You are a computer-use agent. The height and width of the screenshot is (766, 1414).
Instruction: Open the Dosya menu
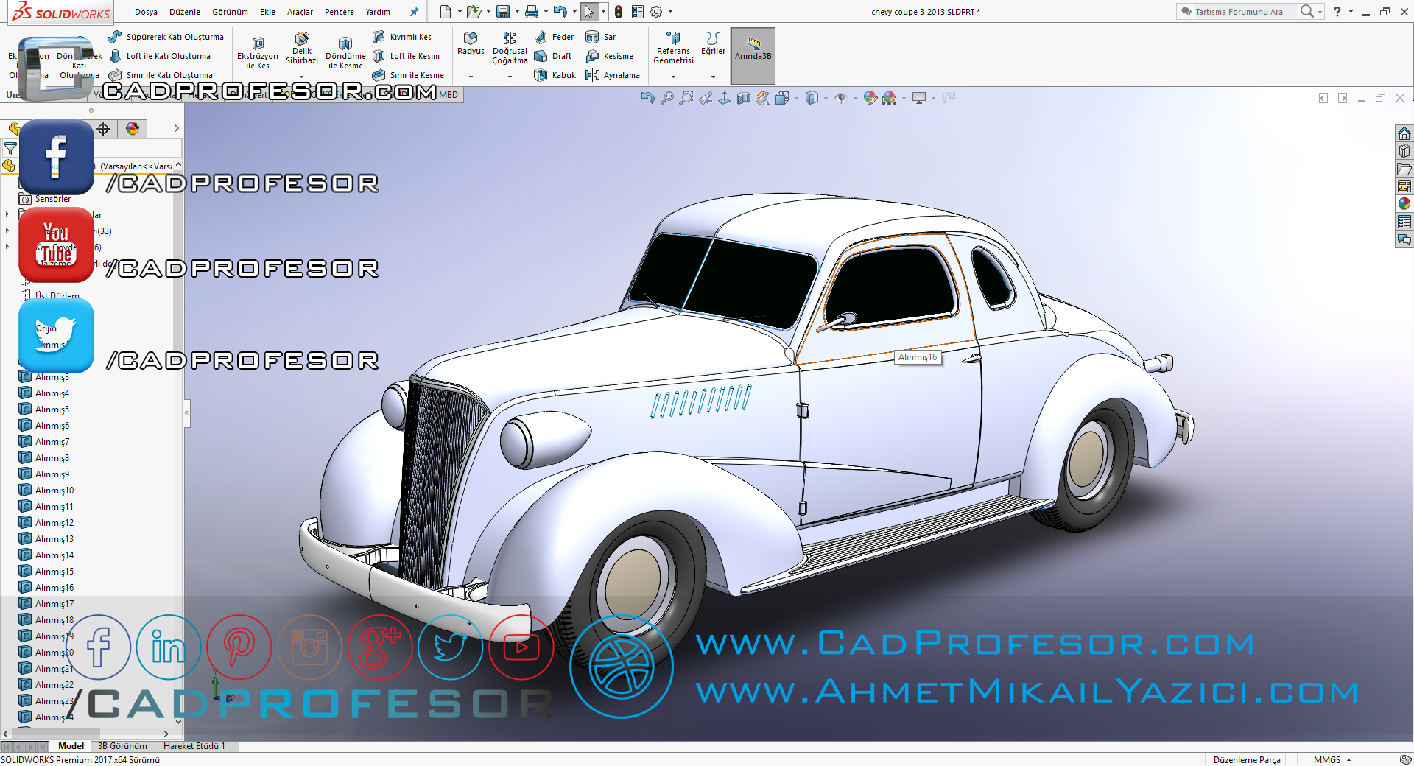coord(146,12)
